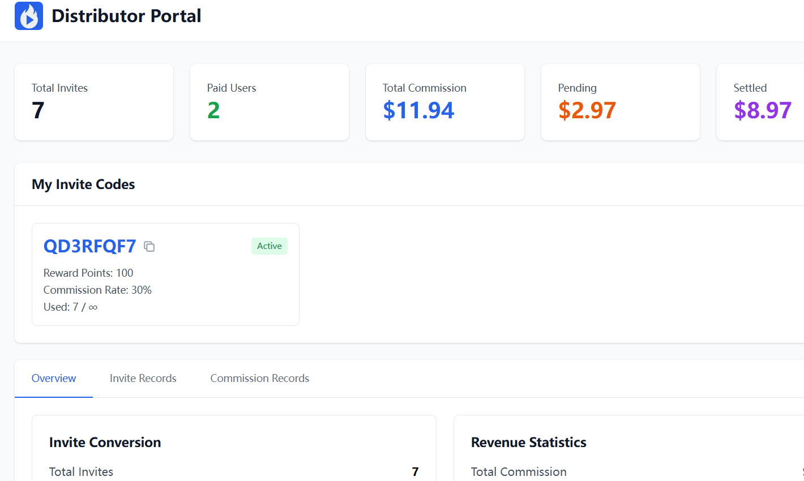Viewport: 804px width, 481px height.
Task: Click the Commission Rate: 30% line
Action: [97, 290]
